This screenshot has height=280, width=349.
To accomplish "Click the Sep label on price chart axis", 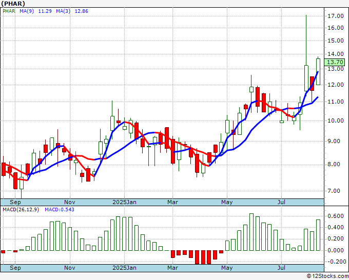I will pyautogui.click(x=15, y=202).
